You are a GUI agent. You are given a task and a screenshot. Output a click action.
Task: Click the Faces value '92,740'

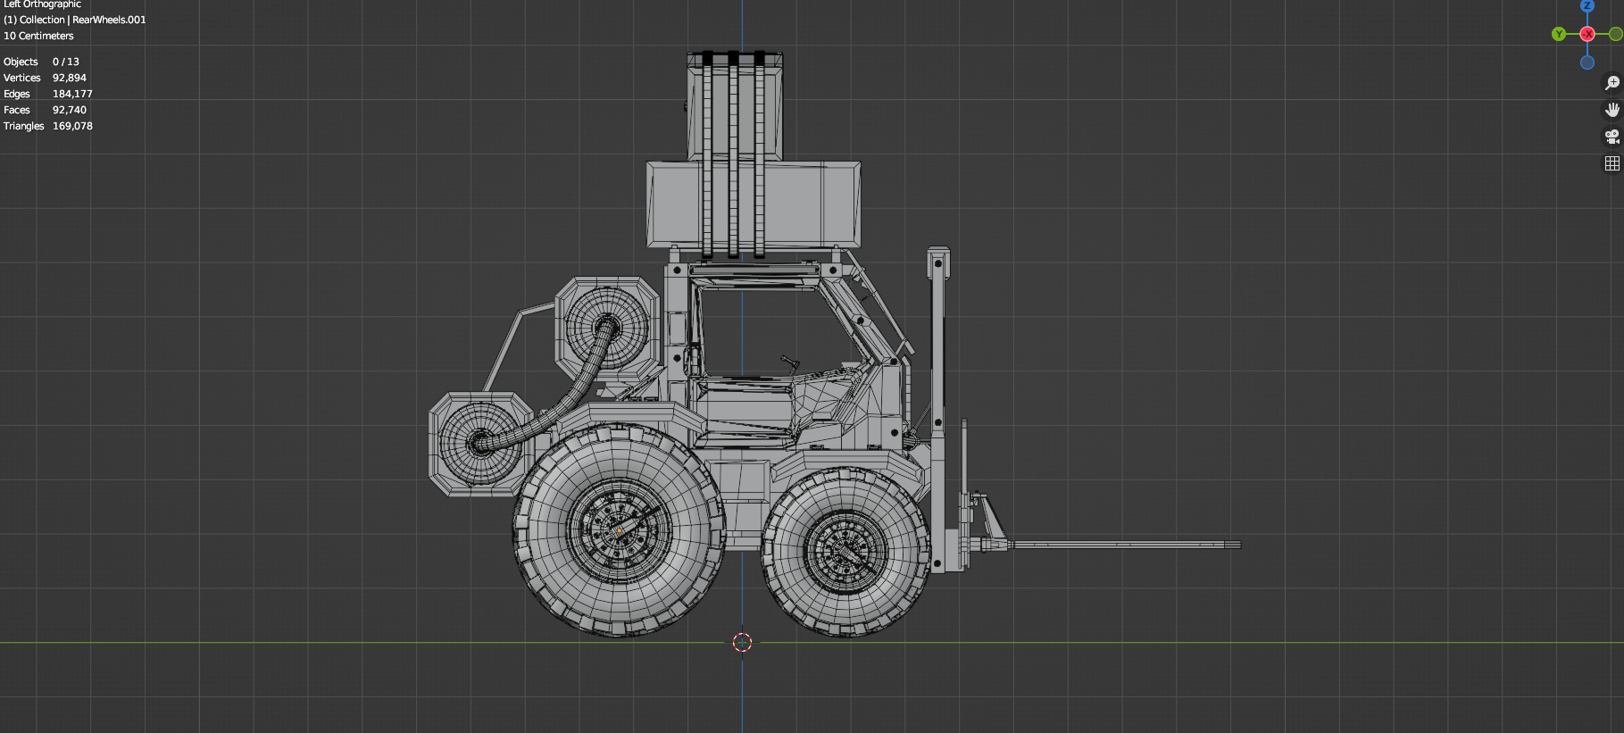70,110
